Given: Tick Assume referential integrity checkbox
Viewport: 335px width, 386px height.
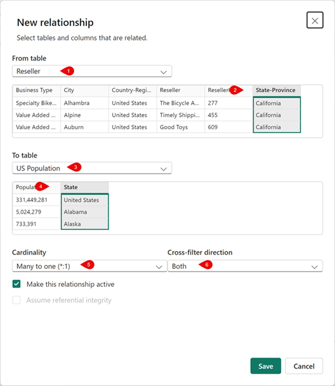Looking at the screenshot, I should point(17,300).
